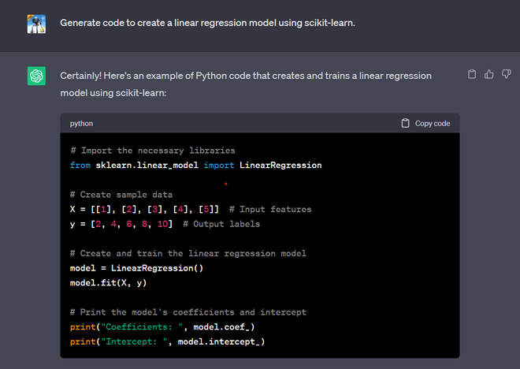Screen dimensions: 520x369
Task: Click the '# Create and train' comment line
Action: pos(188,254)
